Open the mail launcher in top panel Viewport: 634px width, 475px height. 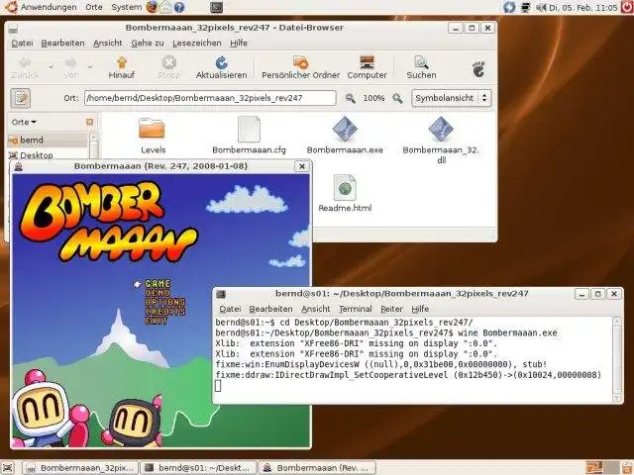(x=165, y=7)
